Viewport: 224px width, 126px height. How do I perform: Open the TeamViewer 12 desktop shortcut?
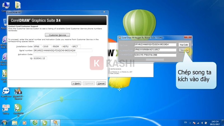click(6, 93)
